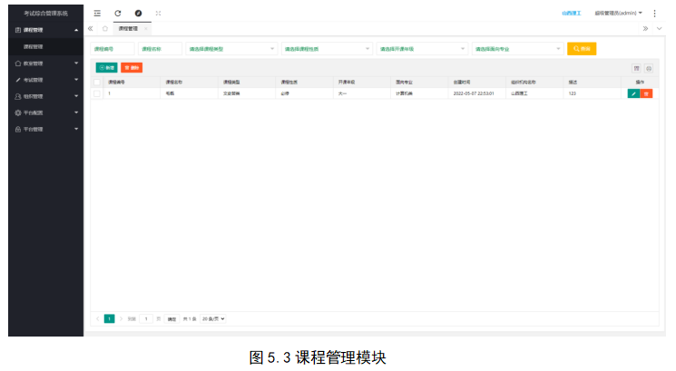Click the green add new button

(106, 68)
